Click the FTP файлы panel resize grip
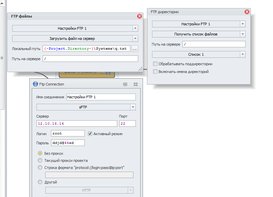273x197 pixels. click(140, 69)
